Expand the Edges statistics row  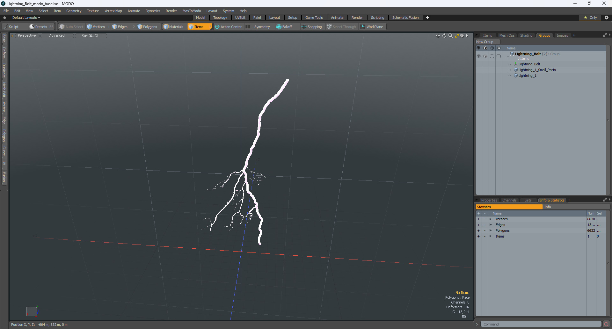(491, 225)
